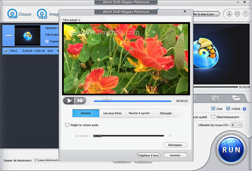
Task: Open the help question mark icon
Action: click(x=245, y=14)
